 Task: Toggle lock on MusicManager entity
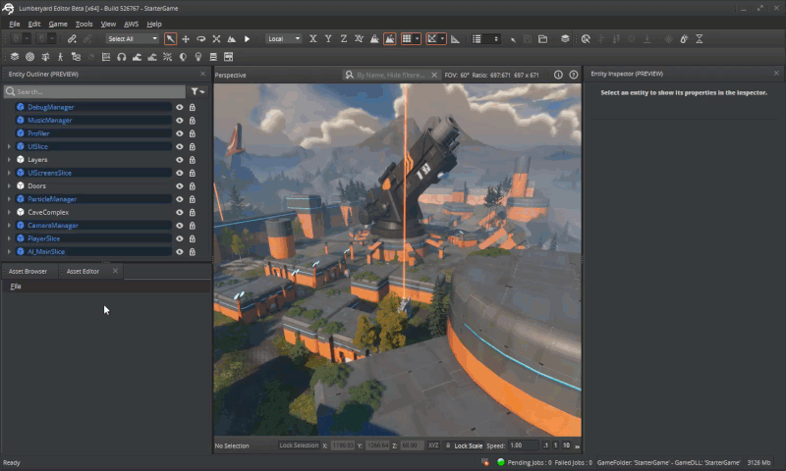coord(192,120)
